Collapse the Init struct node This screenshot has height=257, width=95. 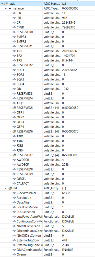click(6, 188)
